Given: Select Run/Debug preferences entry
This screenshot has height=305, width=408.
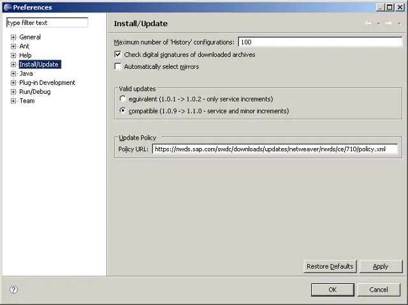Looking at the screenshot, I should (35, 92).
